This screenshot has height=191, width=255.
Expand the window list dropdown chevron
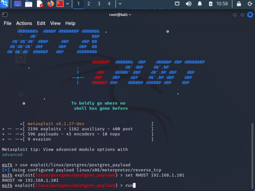(120, 4)
